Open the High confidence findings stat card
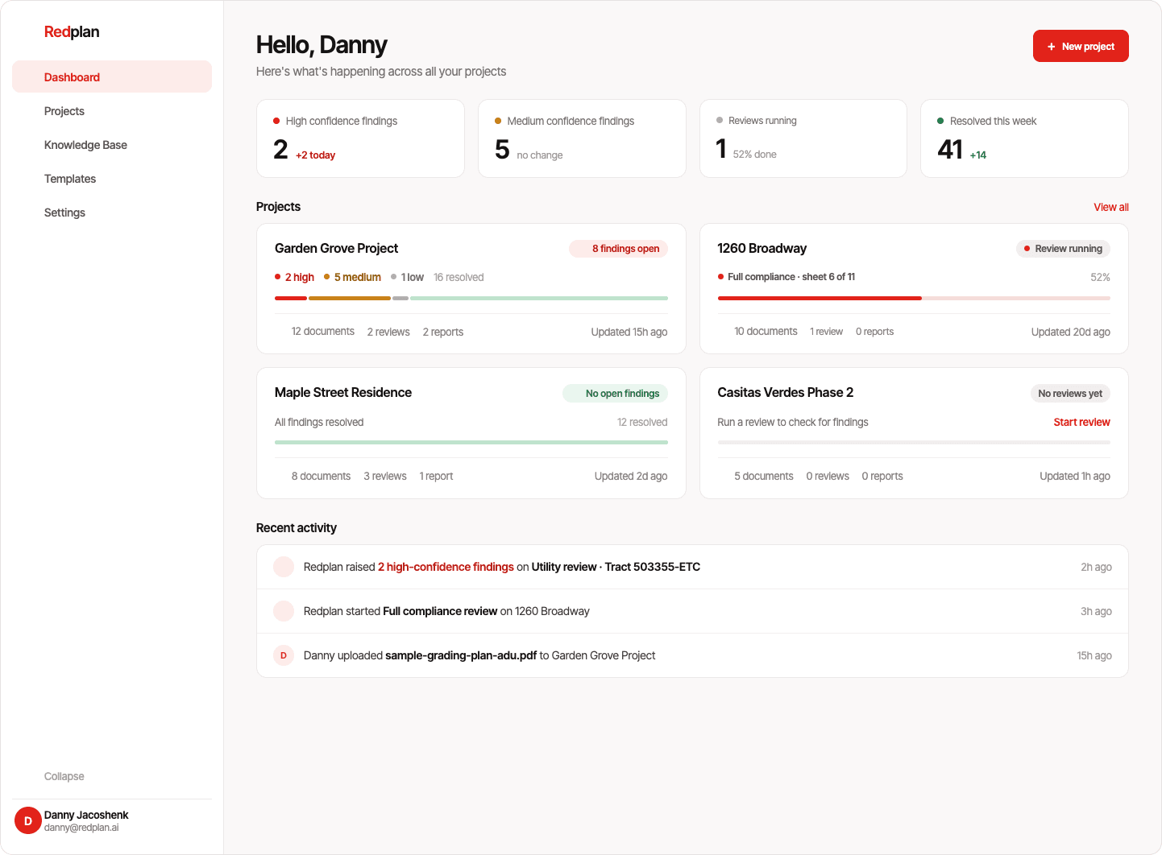The width and height of the screenshot is (1162, 855). (360, 138)
